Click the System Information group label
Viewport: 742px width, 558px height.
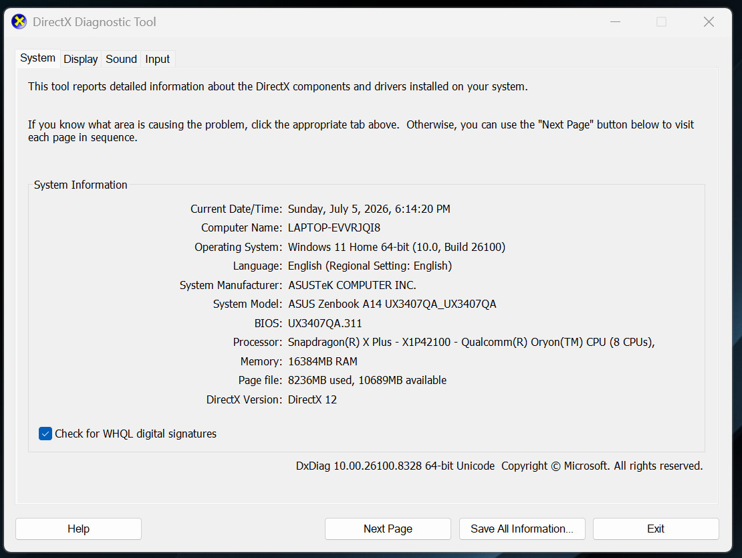[80, 185]
